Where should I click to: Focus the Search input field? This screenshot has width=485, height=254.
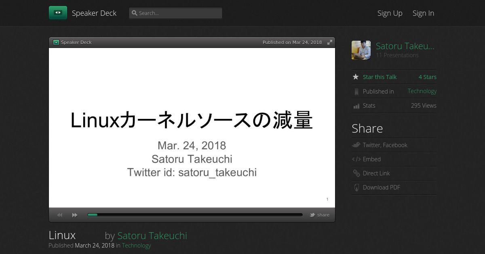175,13
